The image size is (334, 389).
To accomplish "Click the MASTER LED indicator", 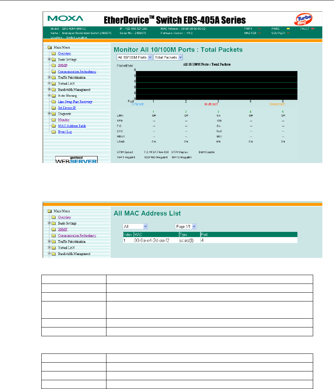I will (x=259, y=33).
